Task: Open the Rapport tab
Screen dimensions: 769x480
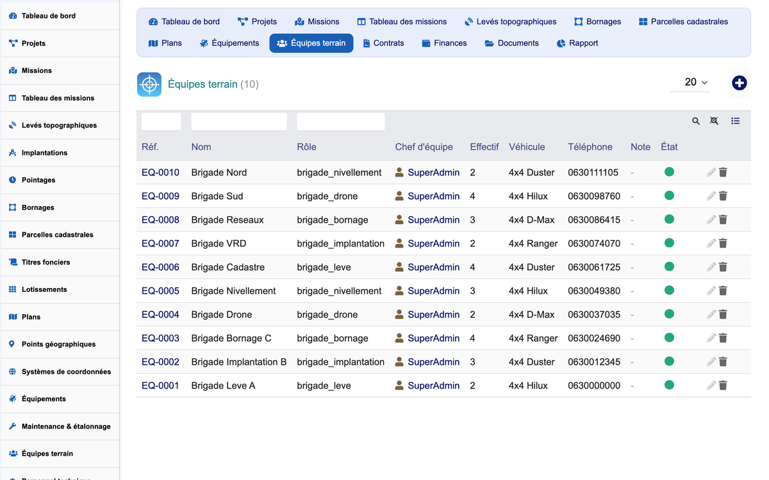Action: [x=577, y=44]
